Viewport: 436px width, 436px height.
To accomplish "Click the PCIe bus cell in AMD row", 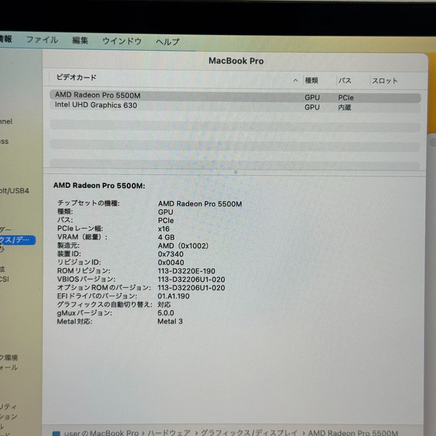I will [346, 98].
